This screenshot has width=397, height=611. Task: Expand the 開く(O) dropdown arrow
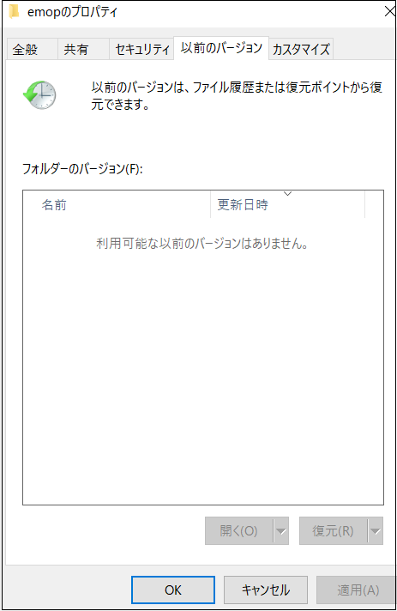pyautogui.click(x=281, y=530)
